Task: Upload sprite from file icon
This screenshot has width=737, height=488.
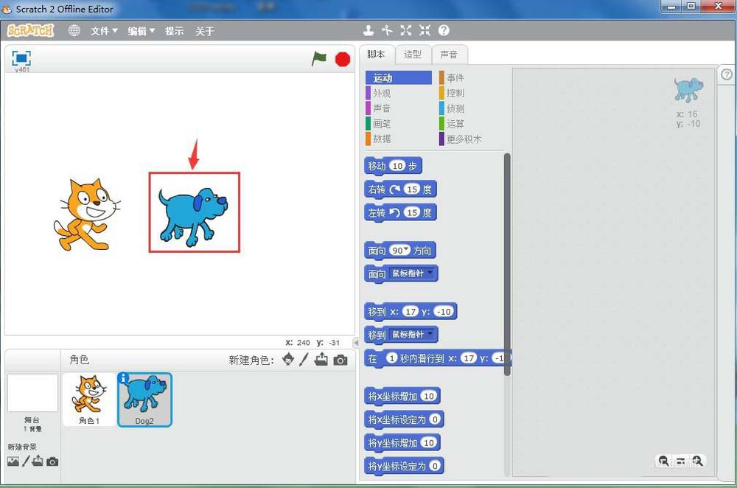Action: [321, 360]
